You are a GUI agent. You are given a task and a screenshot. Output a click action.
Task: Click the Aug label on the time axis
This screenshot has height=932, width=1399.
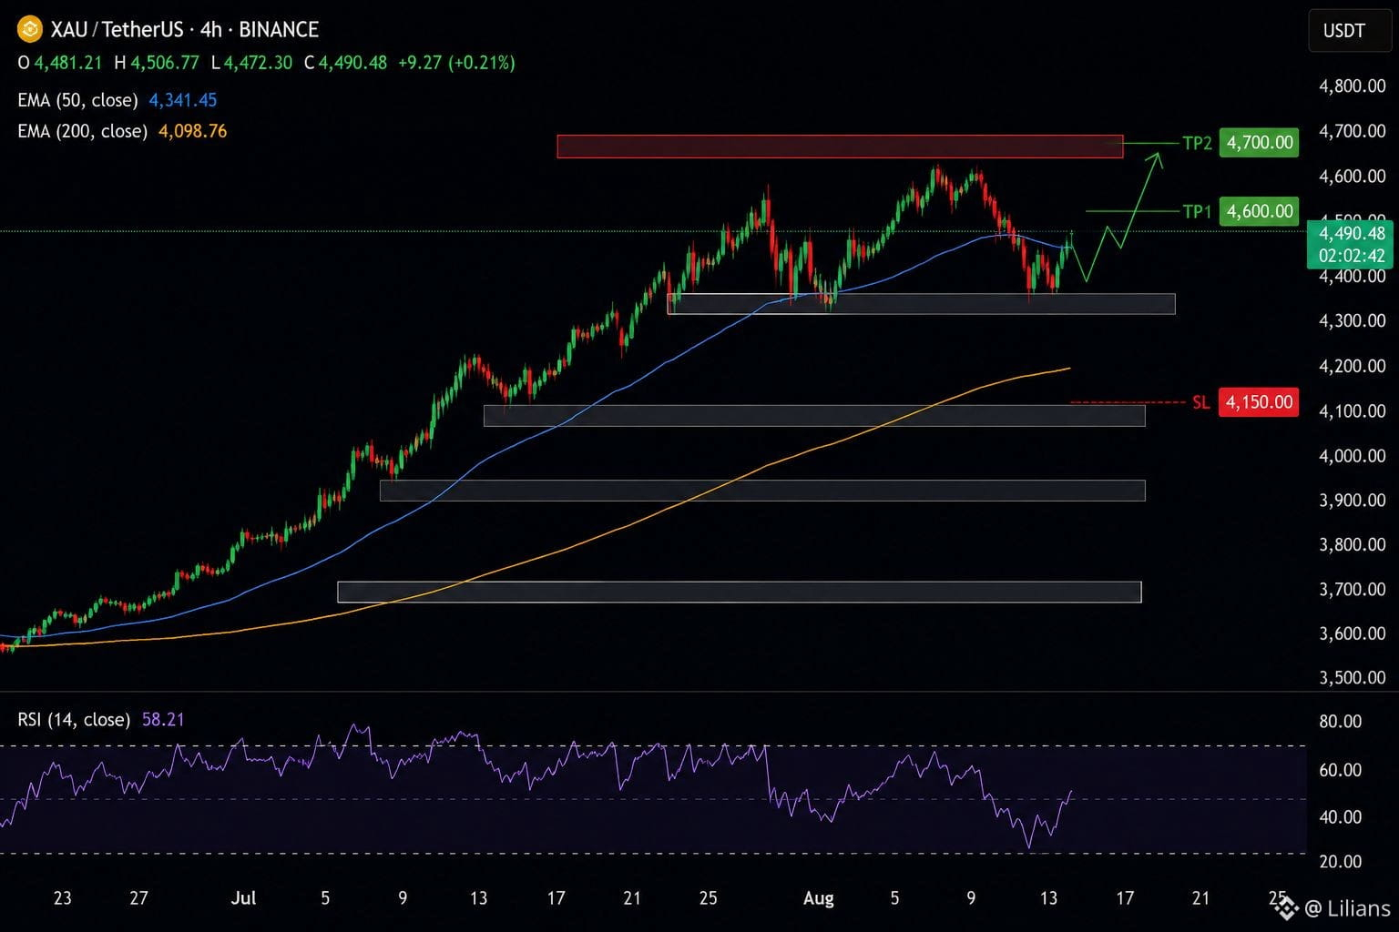[x=818, y=898]
